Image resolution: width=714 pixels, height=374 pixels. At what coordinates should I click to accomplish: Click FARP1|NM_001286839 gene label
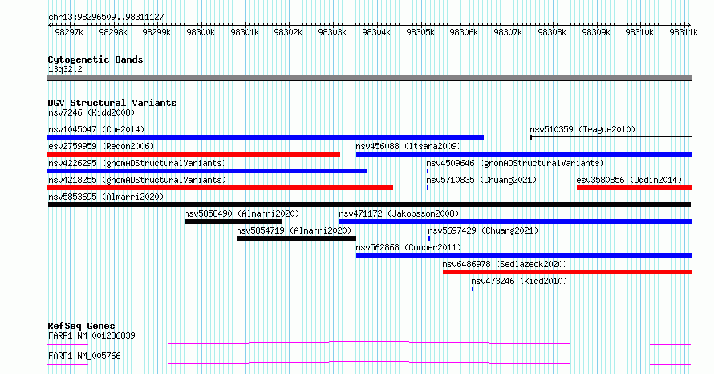91,335
